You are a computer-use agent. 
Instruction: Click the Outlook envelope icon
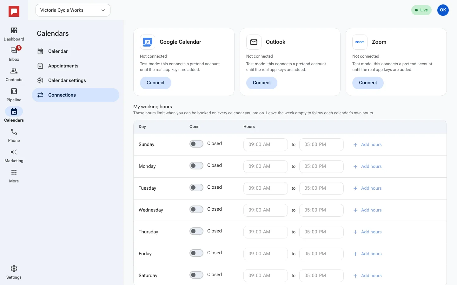coord(254,42)
